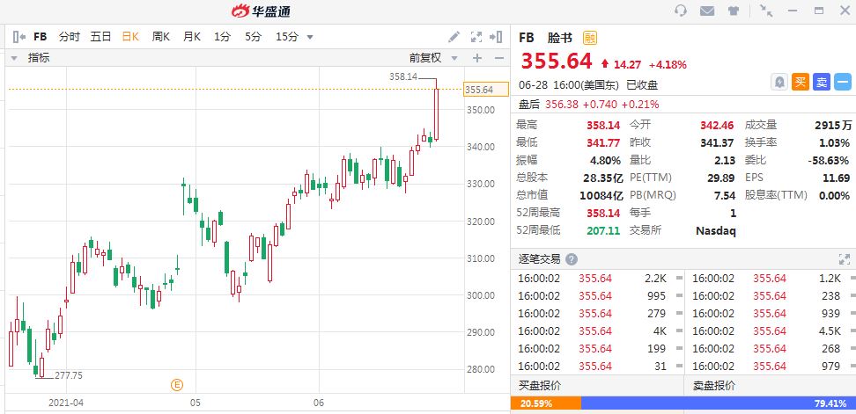Select the 15分 interval tab
The image size is (856, 414).
click(286, 37)
